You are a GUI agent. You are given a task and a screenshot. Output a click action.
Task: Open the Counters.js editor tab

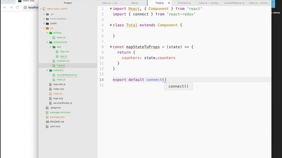pos(184,3)
